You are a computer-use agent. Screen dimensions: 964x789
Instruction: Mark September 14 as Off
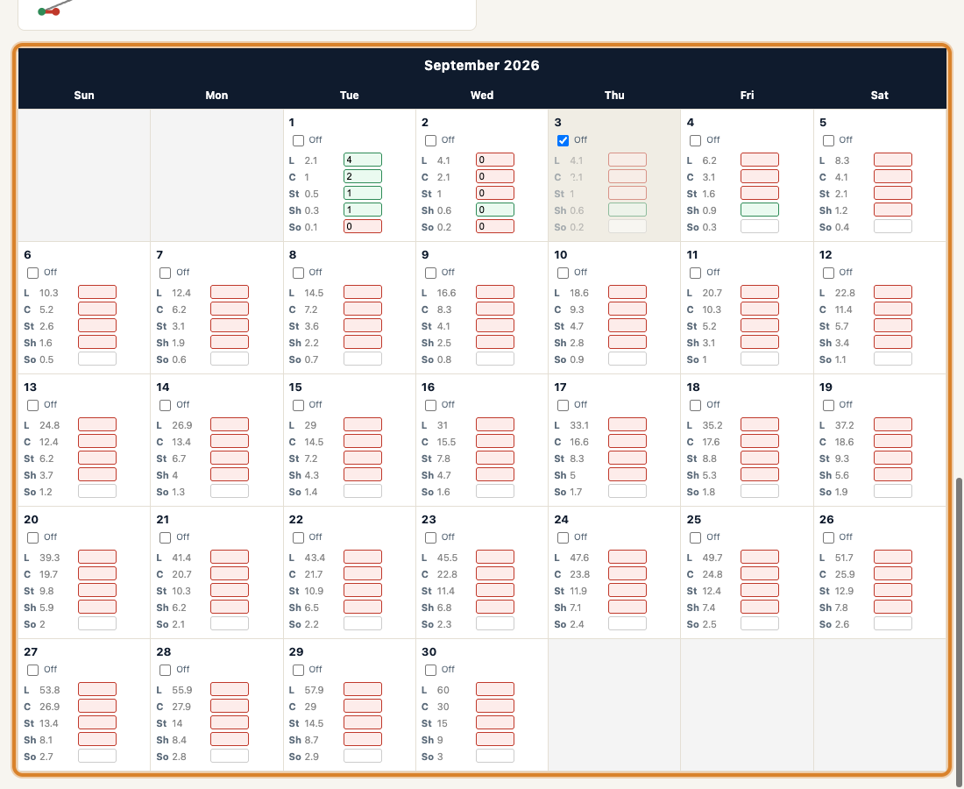coord(166,405)
